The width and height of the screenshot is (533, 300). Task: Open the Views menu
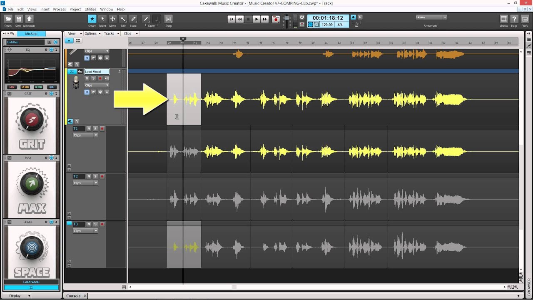pyautogui.click(x=32, y=9)
